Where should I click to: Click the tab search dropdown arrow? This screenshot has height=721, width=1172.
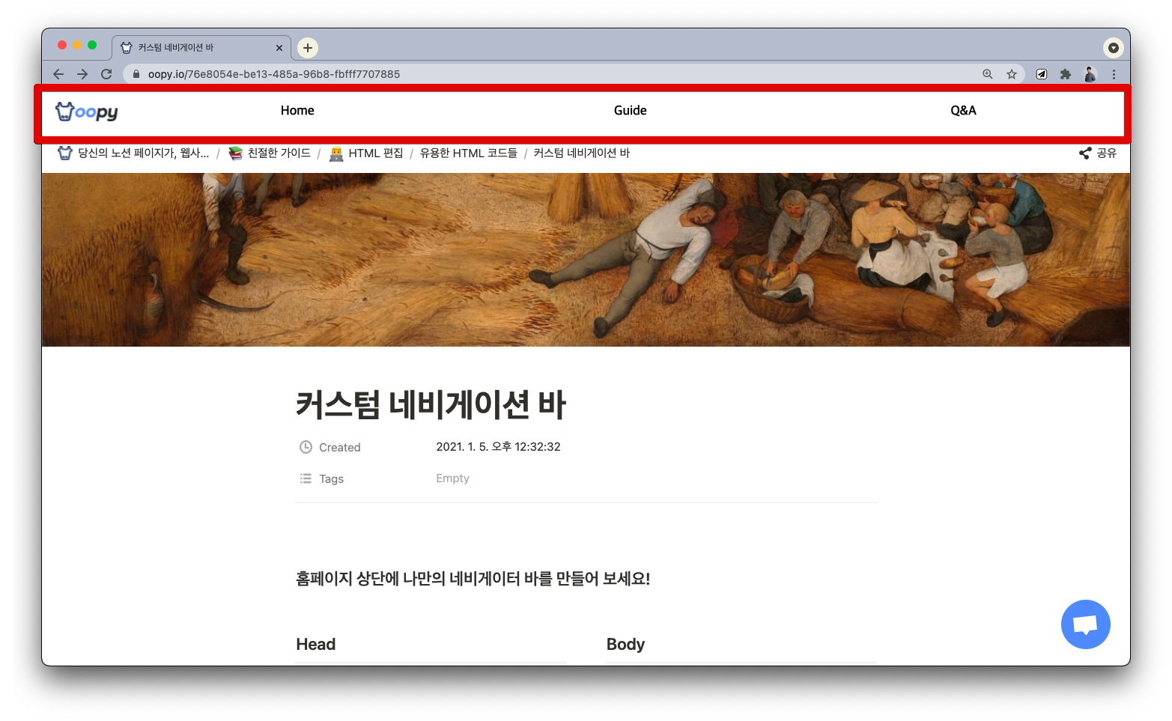(x=1114, y=48)
